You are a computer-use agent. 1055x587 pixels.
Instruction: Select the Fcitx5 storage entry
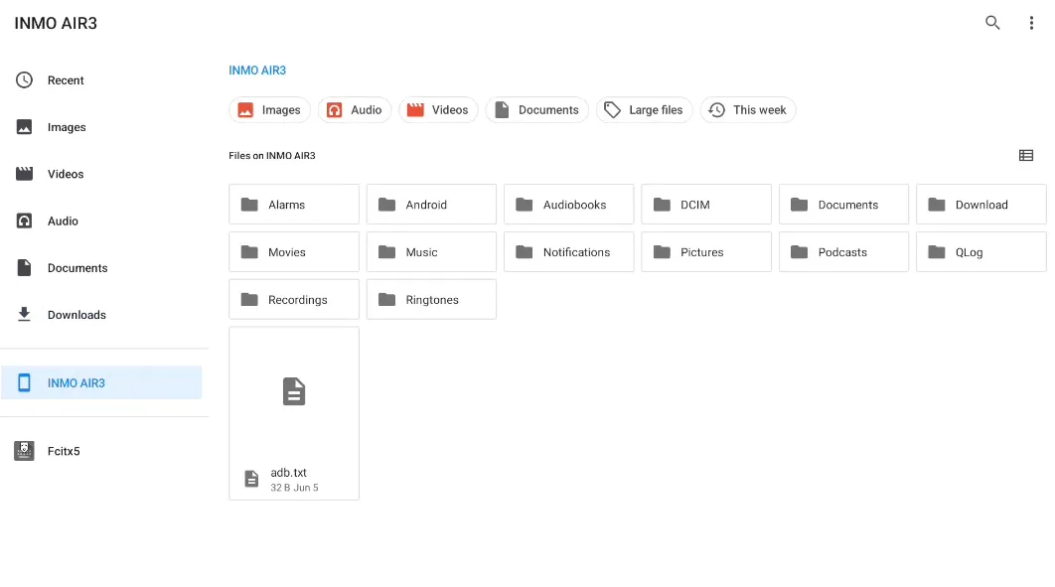[x=64, y=451]
